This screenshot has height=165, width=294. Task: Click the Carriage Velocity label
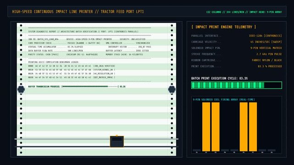[206, 42]
